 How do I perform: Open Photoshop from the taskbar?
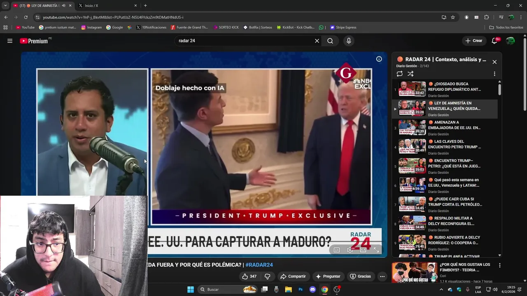(301, 289)
